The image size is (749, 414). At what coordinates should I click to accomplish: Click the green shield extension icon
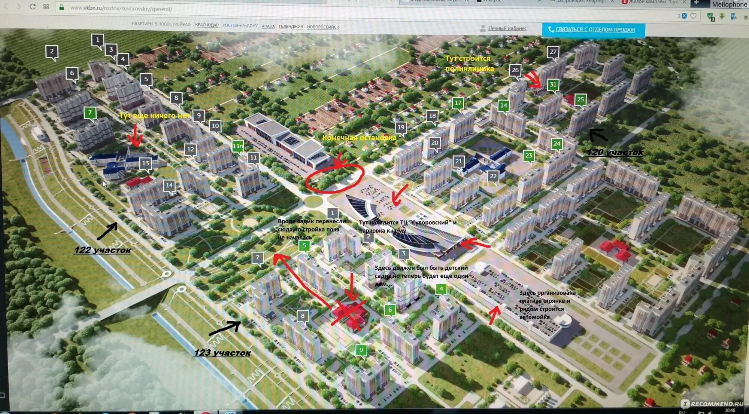click(710, 16)
